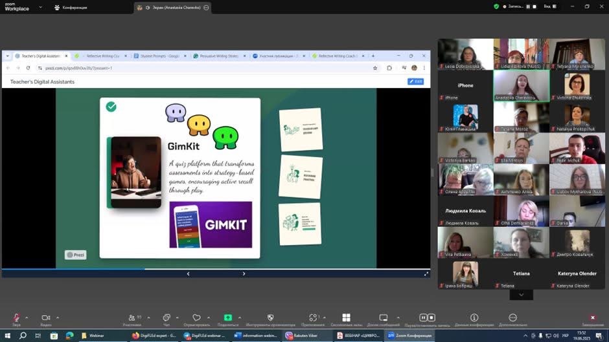Enter Prezi fullscreen with expand icon
The height and width of the screenshot is (342, 609).
[426, 273]
